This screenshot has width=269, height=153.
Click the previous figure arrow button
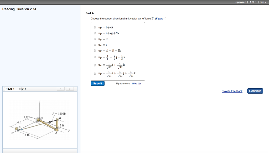click(61, 89)
